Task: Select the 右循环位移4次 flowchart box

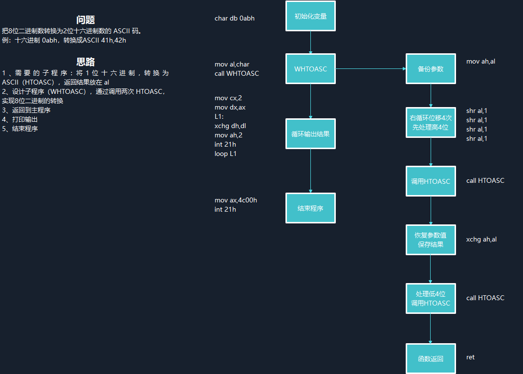Action: (x=431, y=122)
